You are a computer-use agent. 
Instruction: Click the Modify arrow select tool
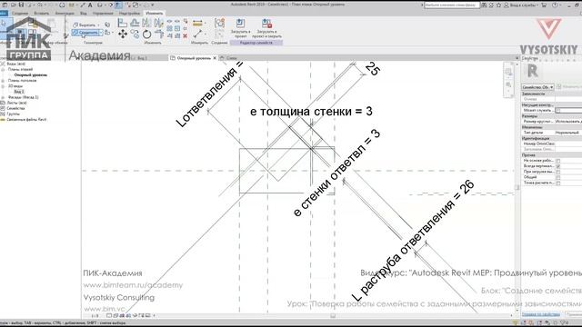click(x=4, y=25)
